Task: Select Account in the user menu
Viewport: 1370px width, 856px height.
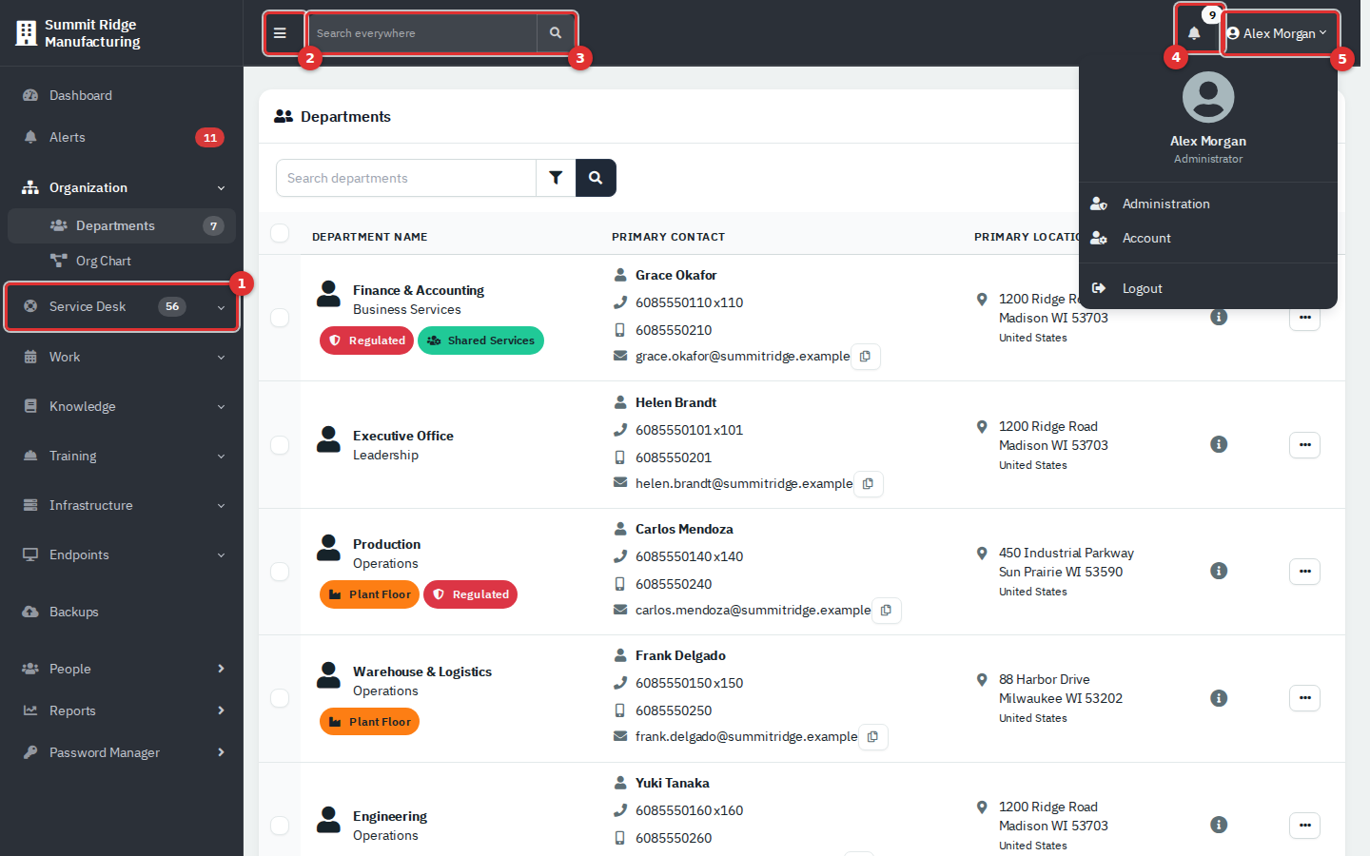Action: click(x=1208, y=238)
